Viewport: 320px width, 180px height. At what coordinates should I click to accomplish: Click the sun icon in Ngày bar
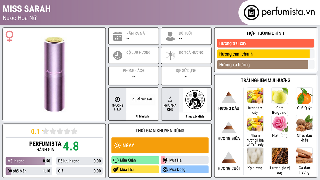tap(117, 145)
